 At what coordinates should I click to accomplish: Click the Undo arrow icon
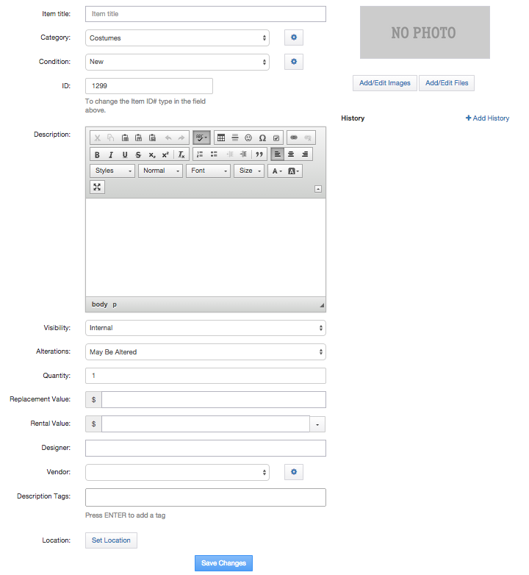pyautogui.click(x=168, y=138)
